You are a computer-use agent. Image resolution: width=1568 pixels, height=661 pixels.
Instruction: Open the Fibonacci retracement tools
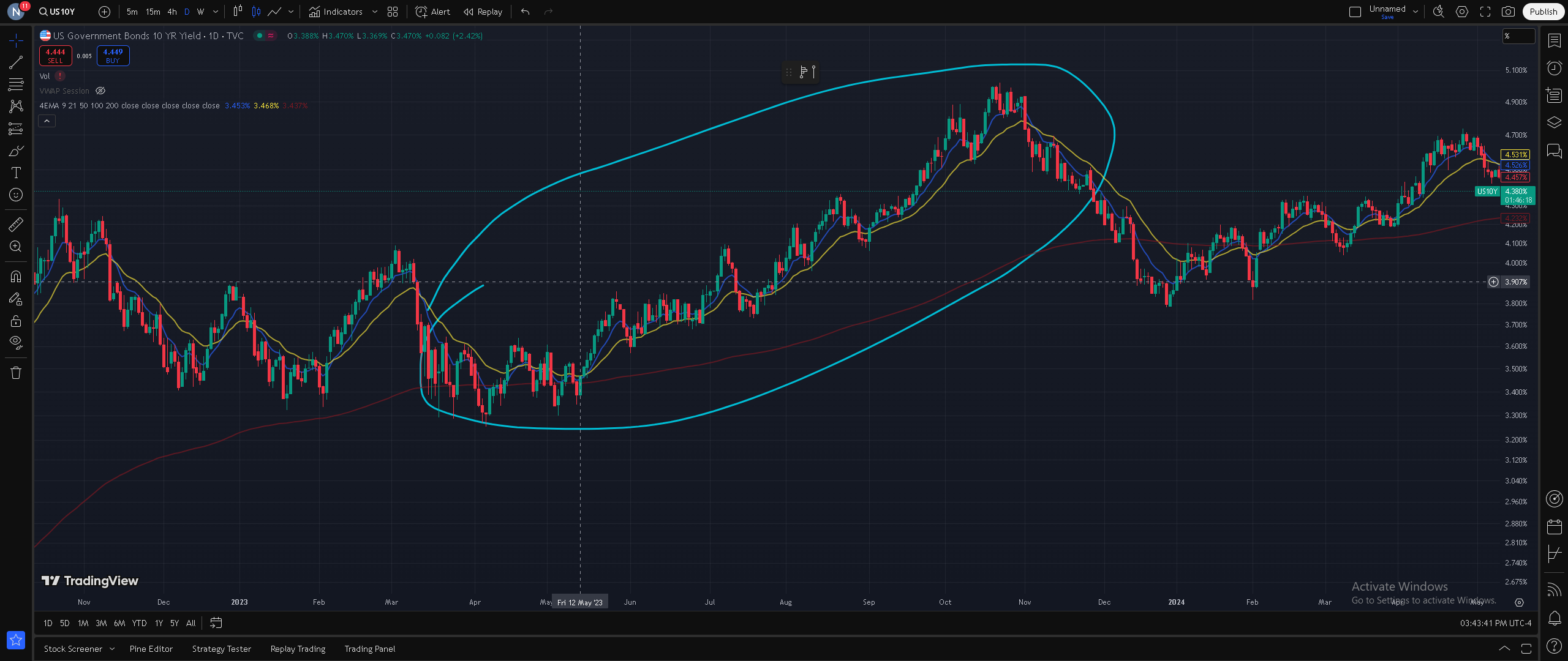tap(16, 84)
